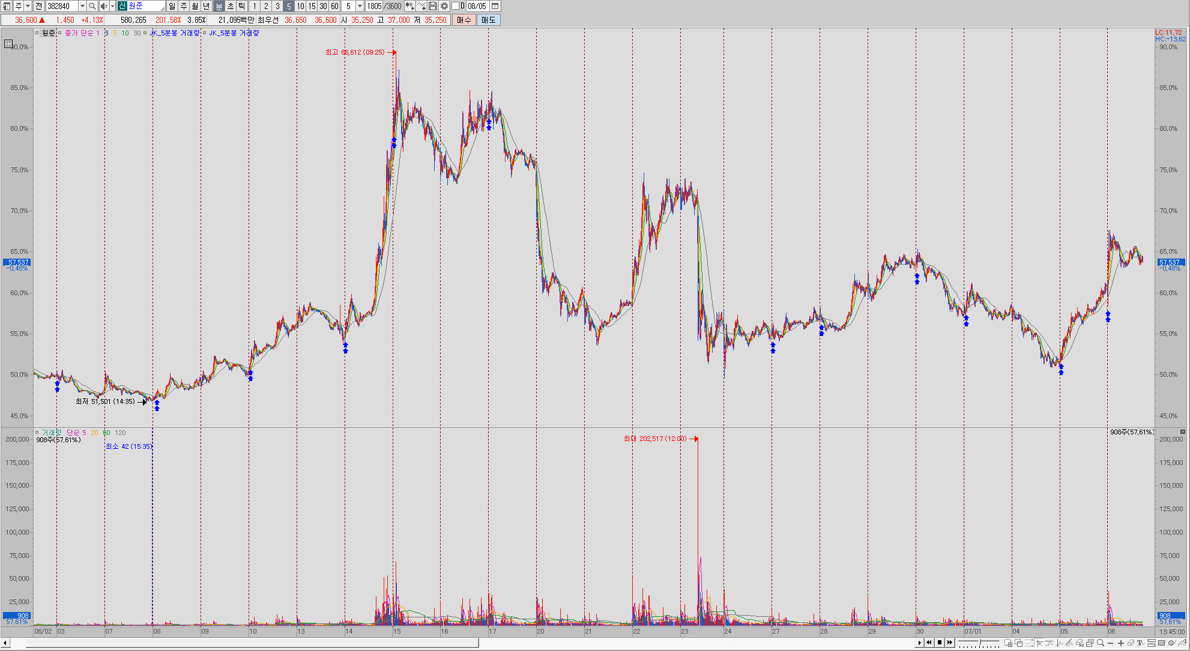The width and height of the screenshot is (1190, 651).
Task: Click the bottom toolbar zoom magnifier icon
Action: pyautogui.click(x=1100, y=643)
